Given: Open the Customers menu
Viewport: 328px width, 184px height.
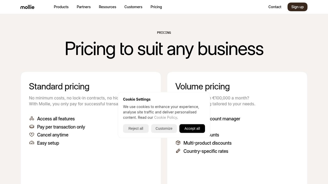Looking at the screenshot, I should click(133, 7).
